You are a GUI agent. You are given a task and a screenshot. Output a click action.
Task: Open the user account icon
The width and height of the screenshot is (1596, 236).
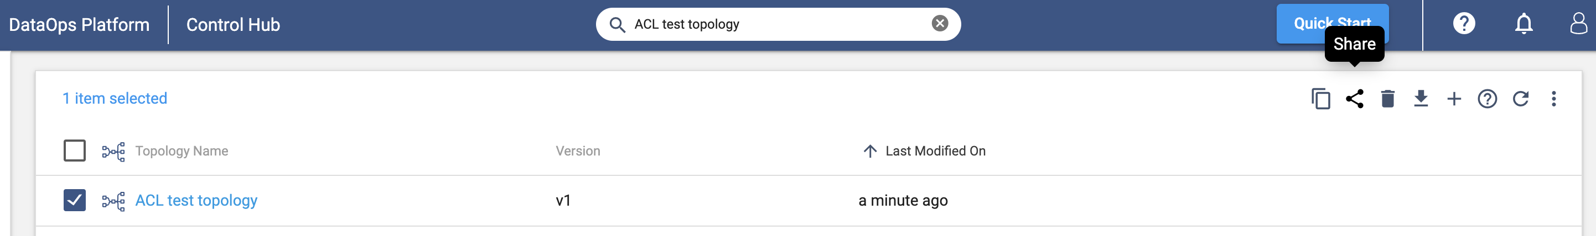coord(1579,24)
